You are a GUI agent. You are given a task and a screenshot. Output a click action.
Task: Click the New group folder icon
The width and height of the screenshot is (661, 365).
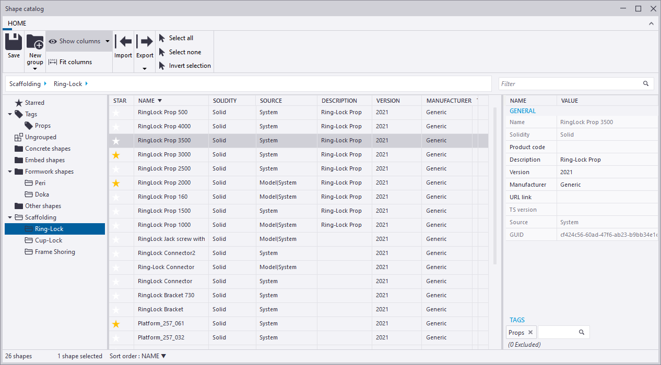[35, 42]
